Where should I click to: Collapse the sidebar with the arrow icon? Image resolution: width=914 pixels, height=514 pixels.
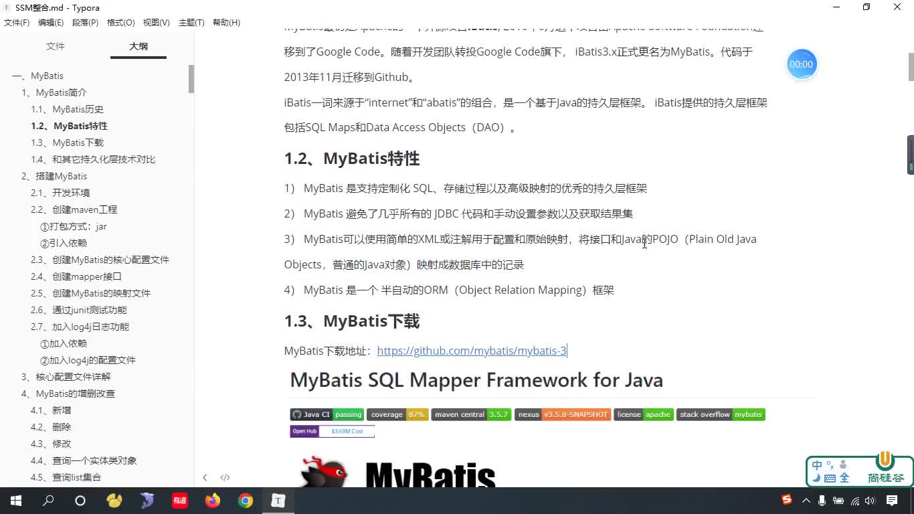(x=205, y=477)
